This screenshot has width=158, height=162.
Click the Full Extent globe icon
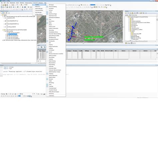[x=7, y=7]
